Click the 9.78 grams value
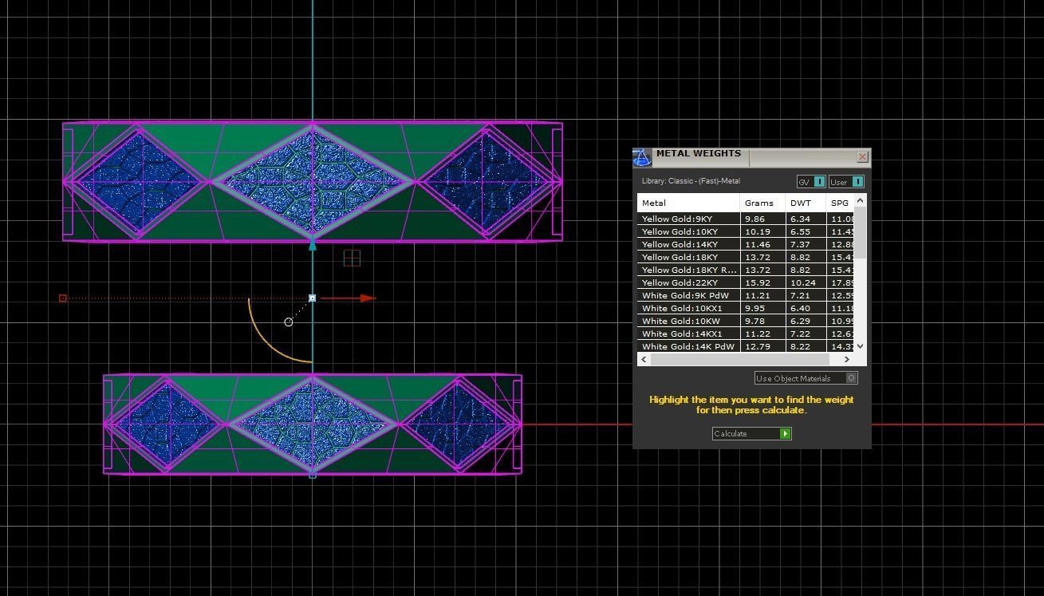 754,321
